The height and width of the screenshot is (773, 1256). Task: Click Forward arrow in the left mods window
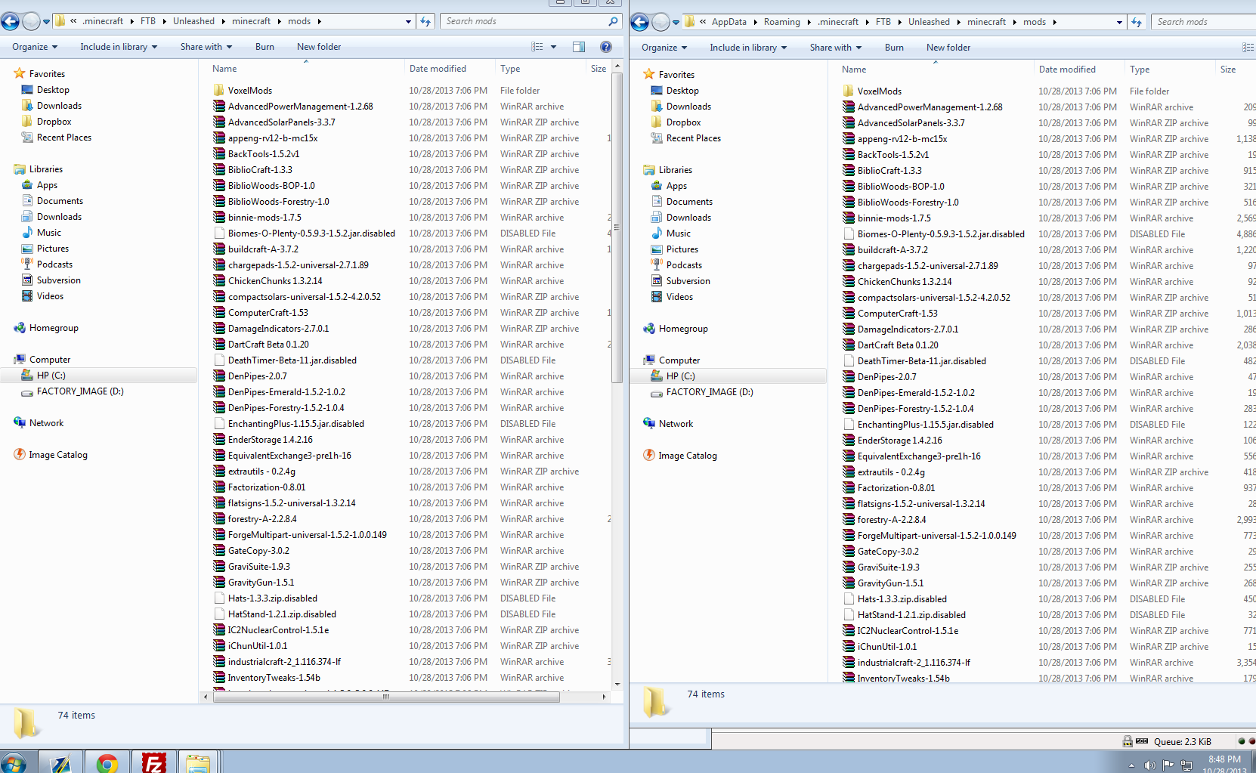coord(31,22)
